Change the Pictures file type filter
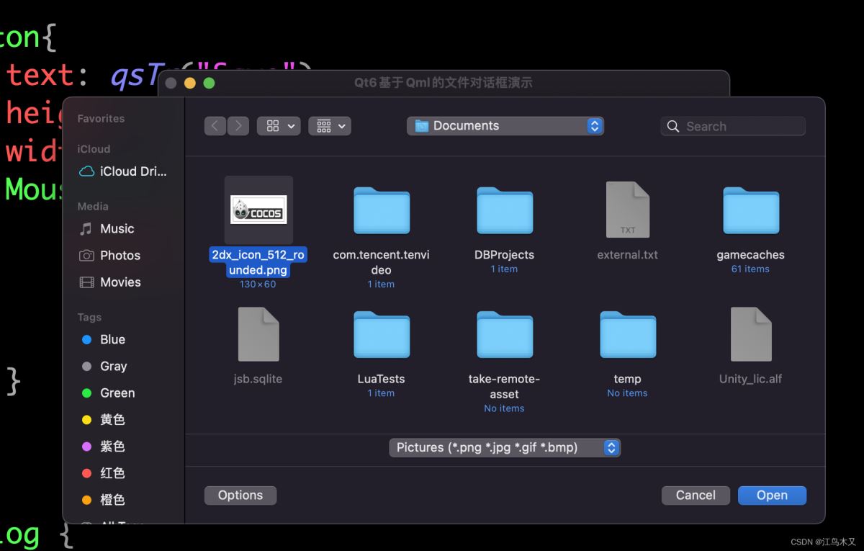This screenshot has height=551, width=864. (505, 447)
